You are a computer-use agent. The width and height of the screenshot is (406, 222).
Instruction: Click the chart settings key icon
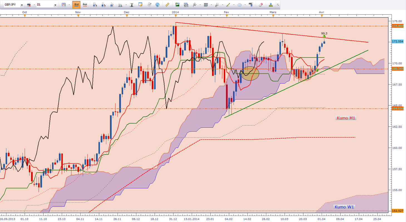click(140, 5)
